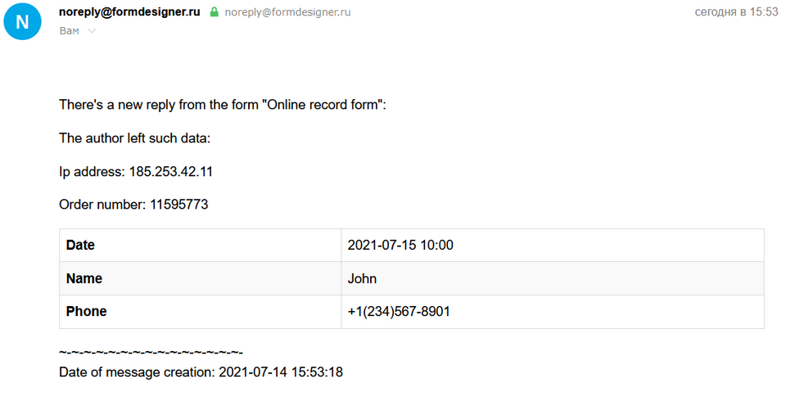This screenshot has height=406, width=786.
Task: Click the Вам recipient label
Action: (70, 30)
